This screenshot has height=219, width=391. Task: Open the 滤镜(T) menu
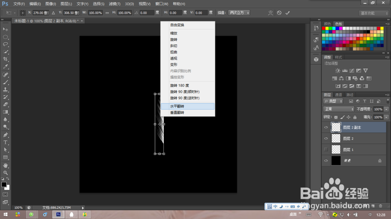(x=115, y=4)
